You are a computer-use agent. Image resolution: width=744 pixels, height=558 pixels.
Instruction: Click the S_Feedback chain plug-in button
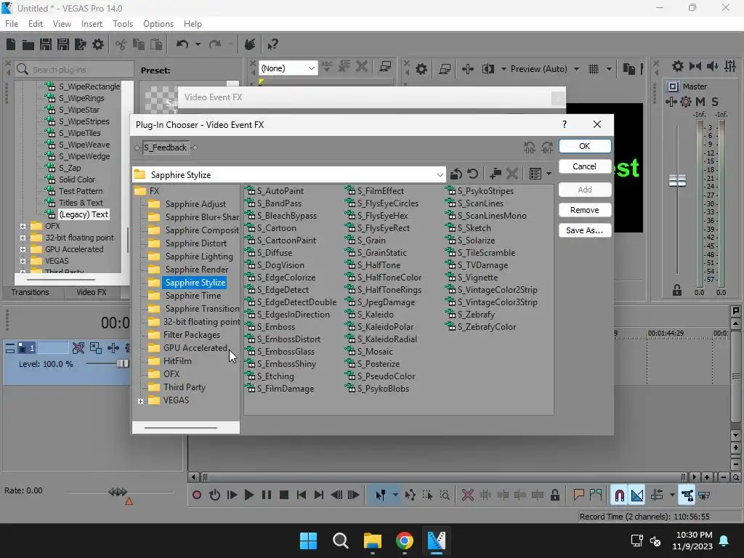pos(166,147)
